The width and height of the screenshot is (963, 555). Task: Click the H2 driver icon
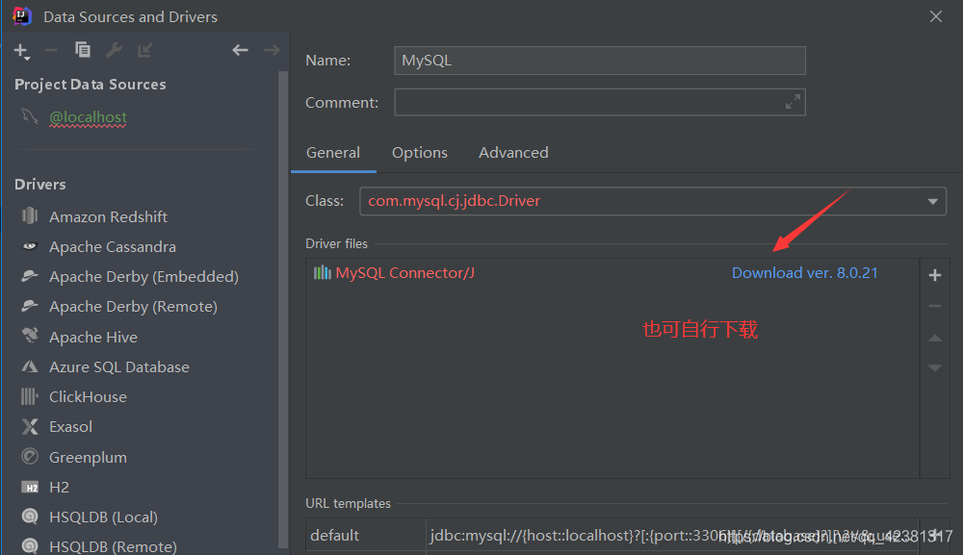[x=30, y=487]
